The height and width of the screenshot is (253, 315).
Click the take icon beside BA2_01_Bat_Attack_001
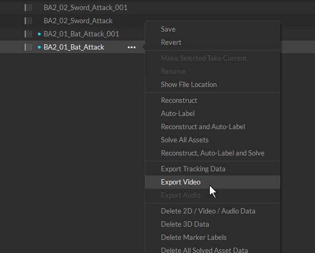[28, 34]
